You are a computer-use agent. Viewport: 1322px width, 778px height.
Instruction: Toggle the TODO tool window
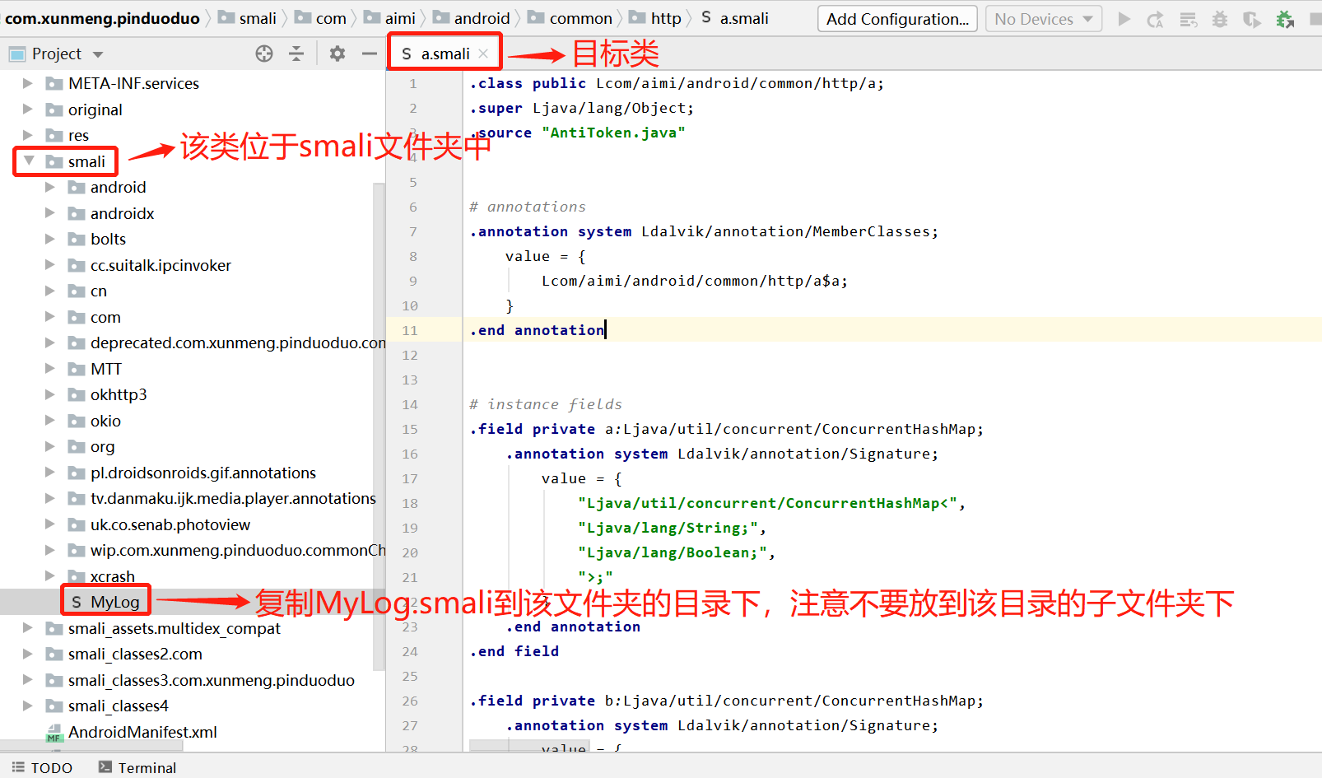point(41,766)
